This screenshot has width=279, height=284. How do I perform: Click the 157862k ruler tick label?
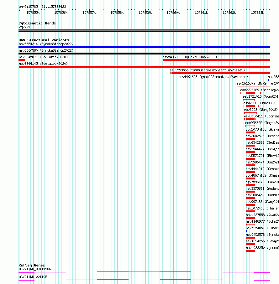tap(229, 13)
